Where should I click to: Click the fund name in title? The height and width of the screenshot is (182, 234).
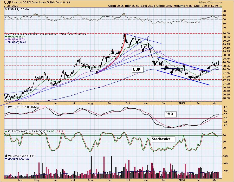(37, 2)
